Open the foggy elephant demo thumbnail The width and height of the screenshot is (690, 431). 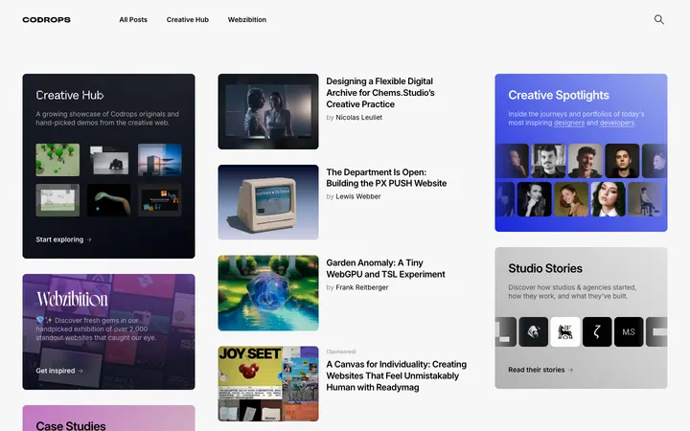(108, 160)
